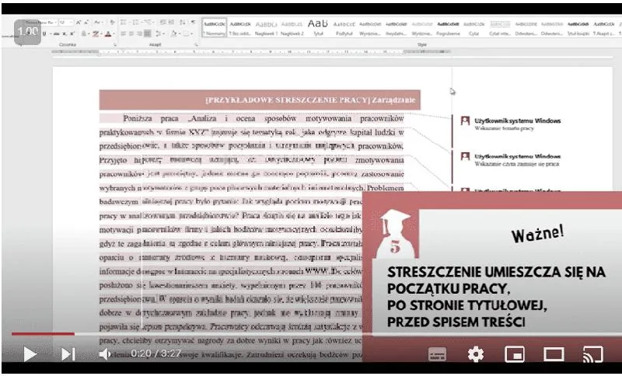Toggle underline formatting
Viewport: 622px width, 376px height.
tap(44, 34)
